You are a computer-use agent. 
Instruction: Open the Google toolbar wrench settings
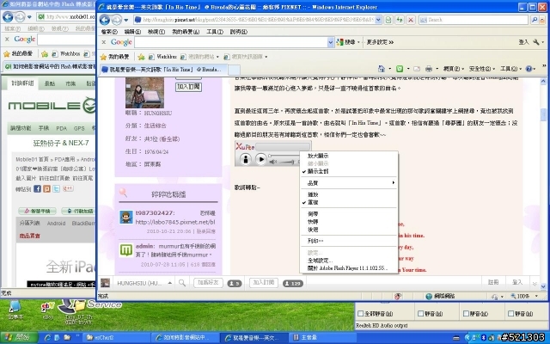point(536,42)
